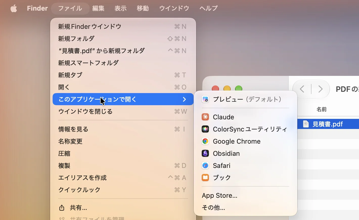Open the file with Safari
Viewport: 359px width, 220px height.
pyautogui.click(x=245, y=166)
